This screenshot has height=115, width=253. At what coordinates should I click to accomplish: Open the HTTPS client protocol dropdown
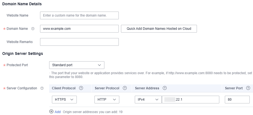pyautogui.click(x=64, y=100)
